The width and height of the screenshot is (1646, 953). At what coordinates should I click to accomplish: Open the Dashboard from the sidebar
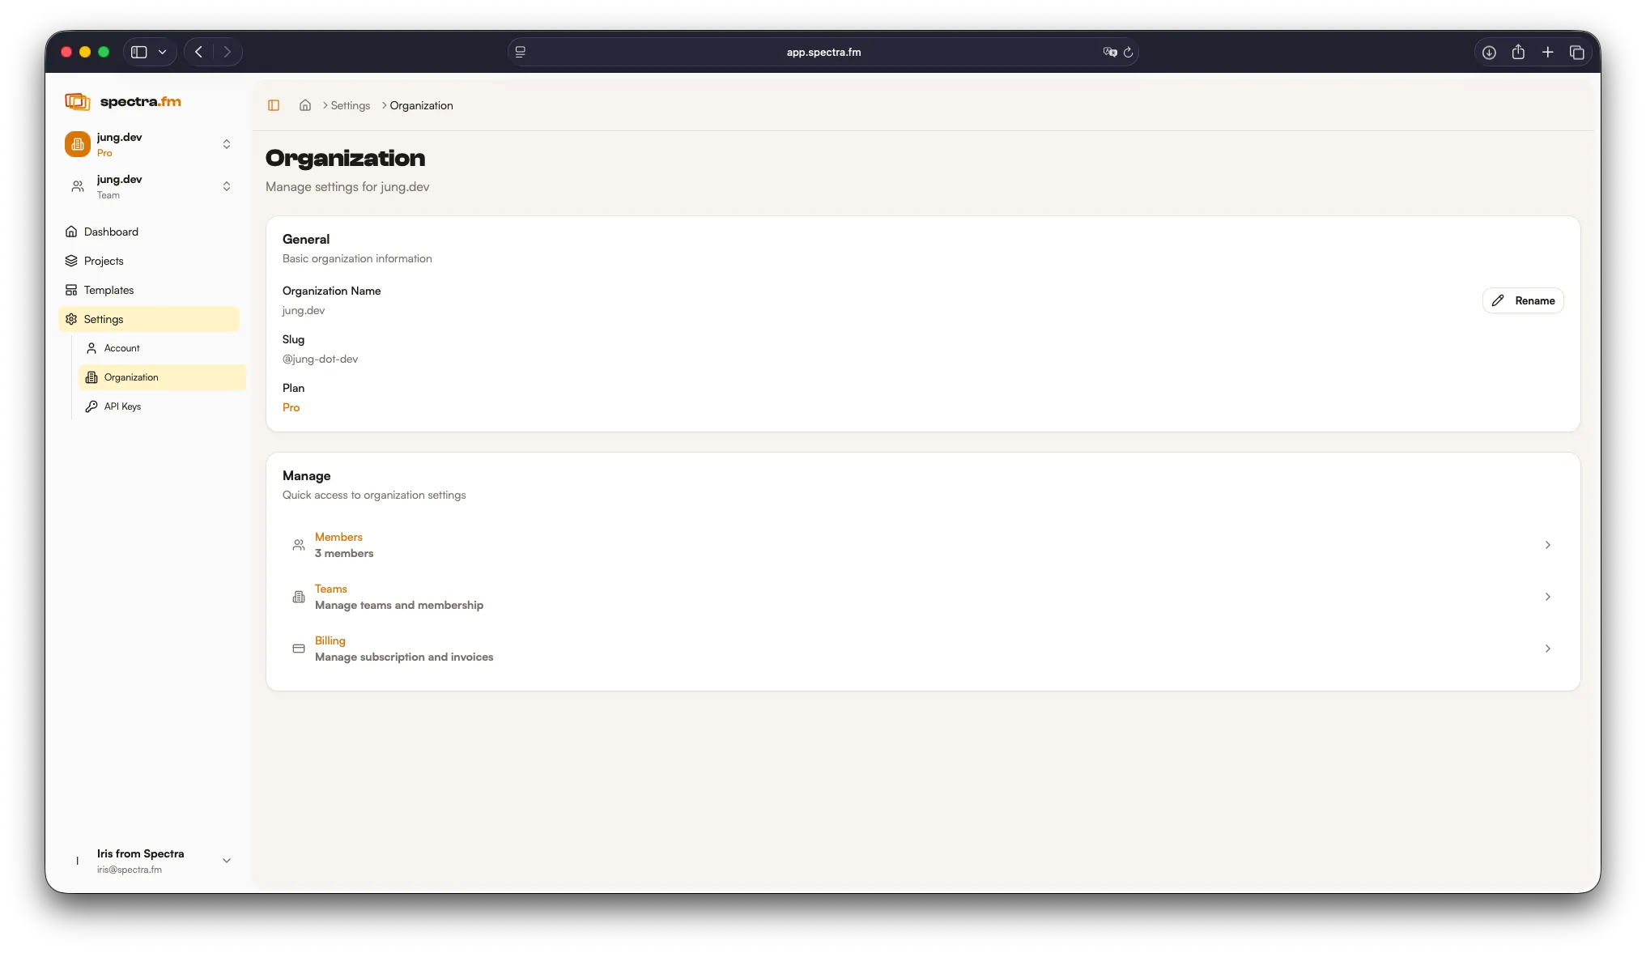pyautogui.click(x=112, y=232)
